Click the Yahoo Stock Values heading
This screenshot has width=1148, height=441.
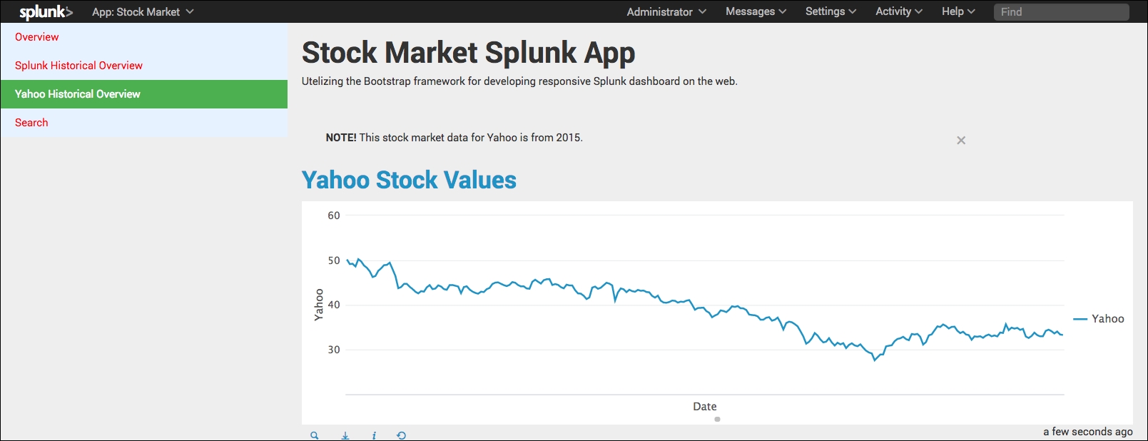(x=409, y=180)
